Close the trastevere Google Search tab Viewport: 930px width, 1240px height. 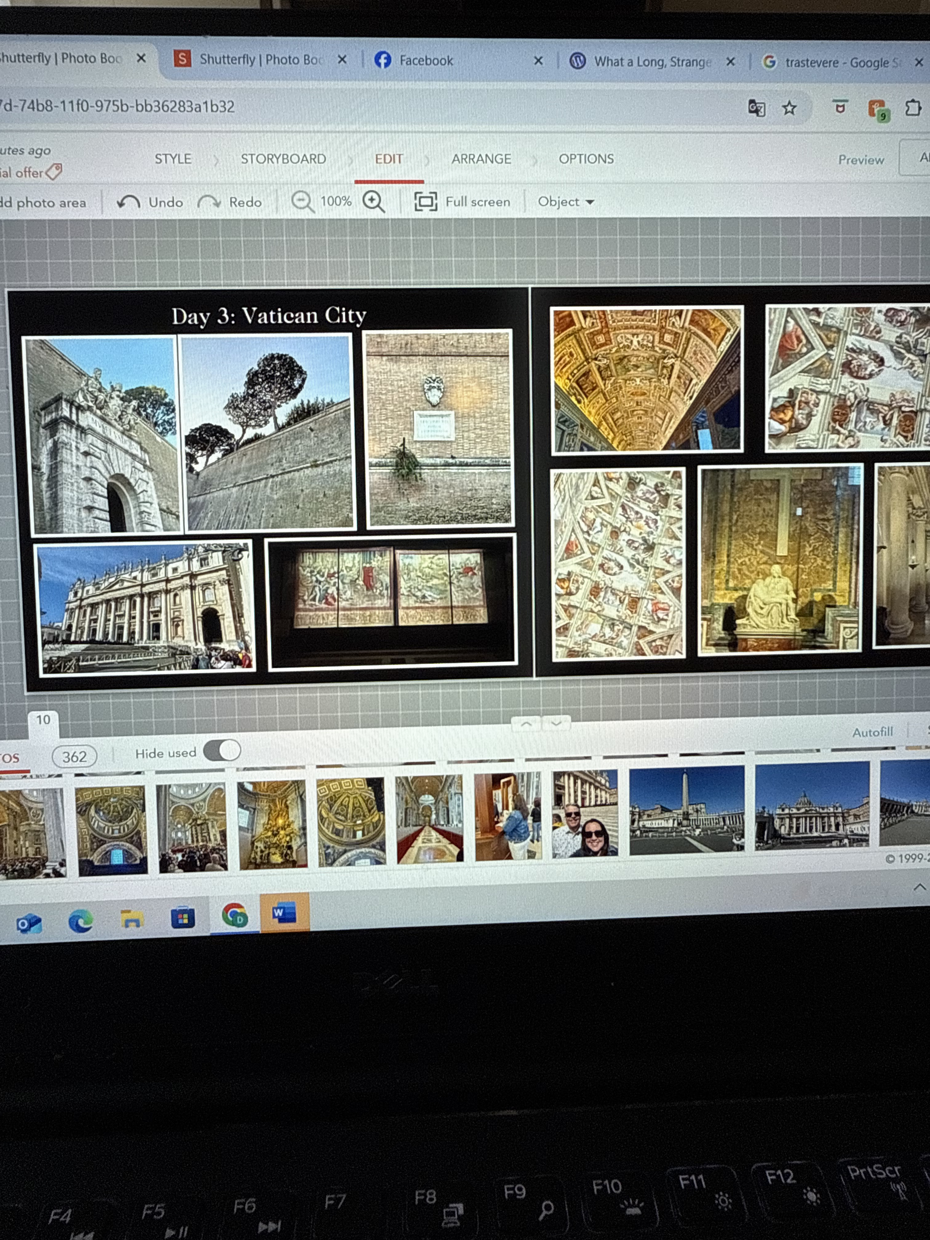click(x=919, y=62)
